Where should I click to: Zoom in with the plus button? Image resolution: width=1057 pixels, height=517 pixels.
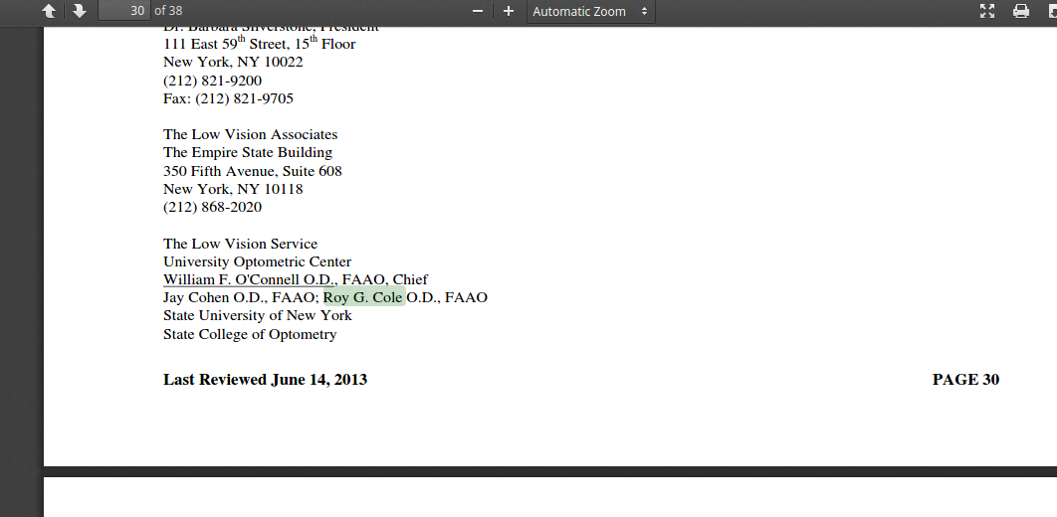pyautogui.click(x=509, y=11)
